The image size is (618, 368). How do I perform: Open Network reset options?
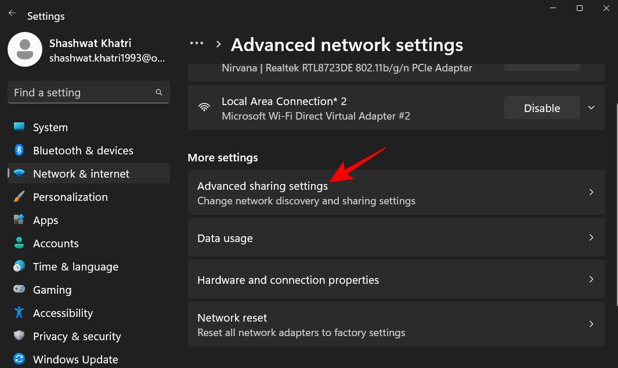[396, 323]
